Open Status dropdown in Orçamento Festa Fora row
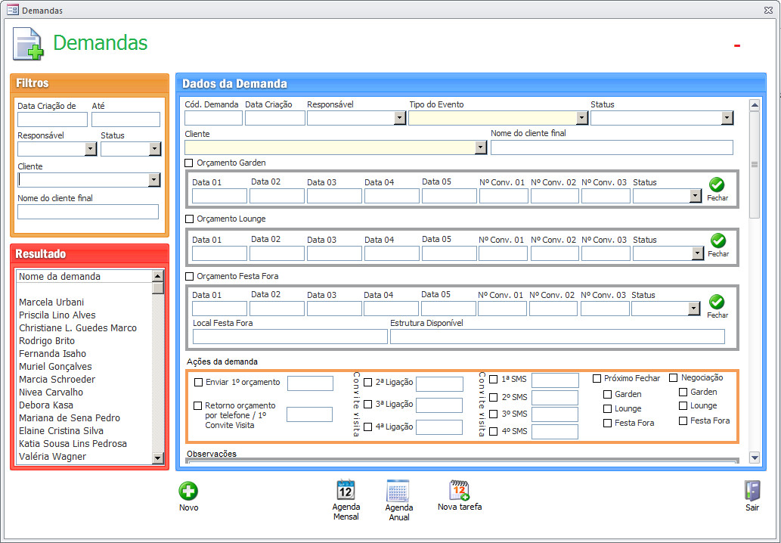The image size is (781, 543). 694,309
